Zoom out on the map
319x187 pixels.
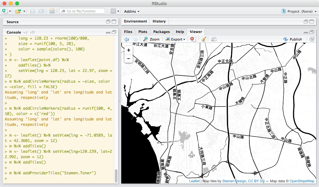click(129, 59)
